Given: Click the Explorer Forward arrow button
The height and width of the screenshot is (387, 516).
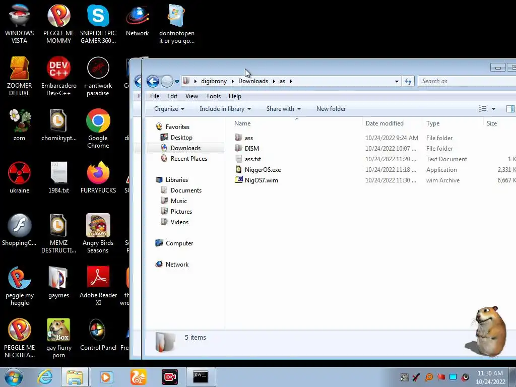Looking at the screenshot, I should [167, 81].
